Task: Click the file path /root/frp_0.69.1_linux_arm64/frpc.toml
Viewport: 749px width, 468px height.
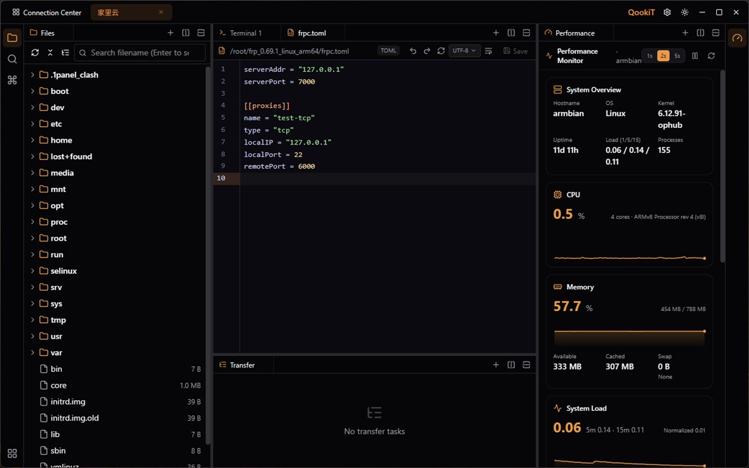Action: tap(289, 51)
